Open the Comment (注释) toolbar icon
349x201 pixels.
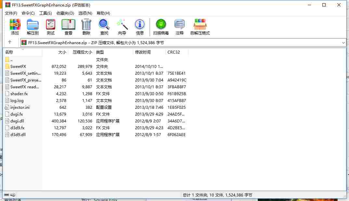click(x=180, y=24)
